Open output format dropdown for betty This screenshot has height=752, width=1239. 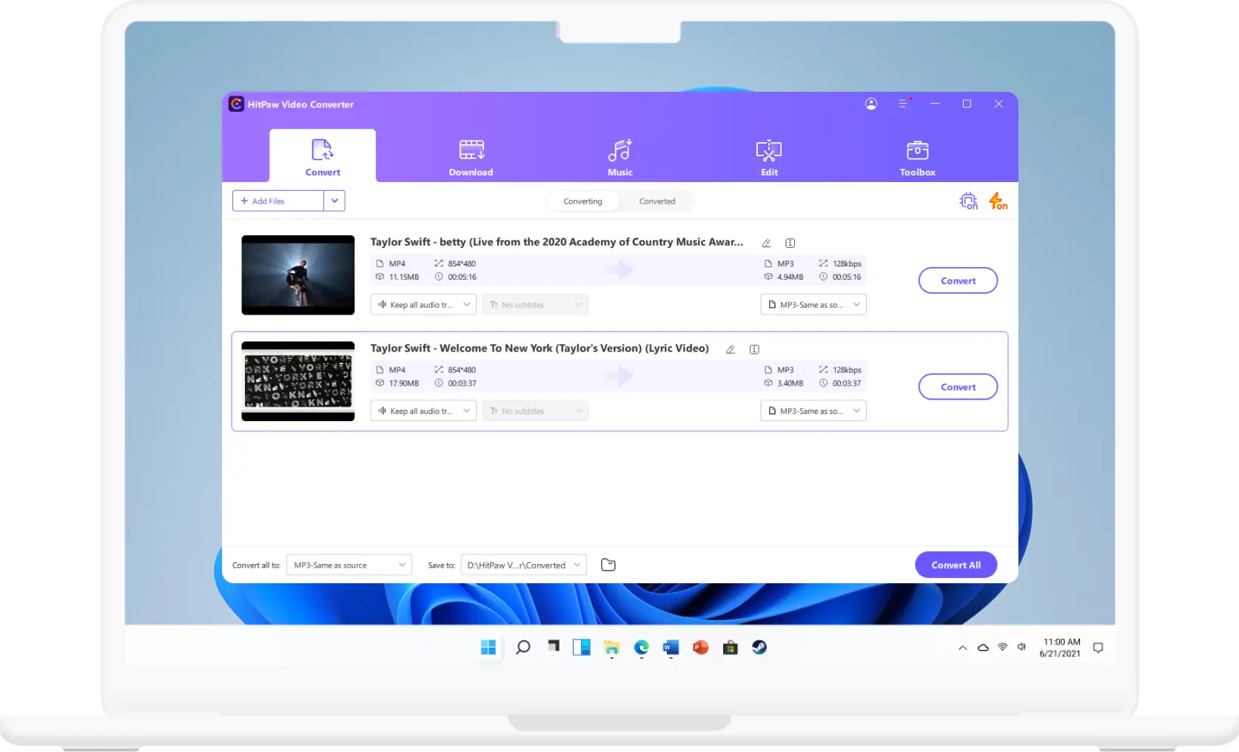coord(813,304)
